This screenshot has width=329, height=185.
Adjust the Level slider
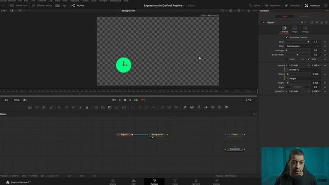(x=297, y=42)
